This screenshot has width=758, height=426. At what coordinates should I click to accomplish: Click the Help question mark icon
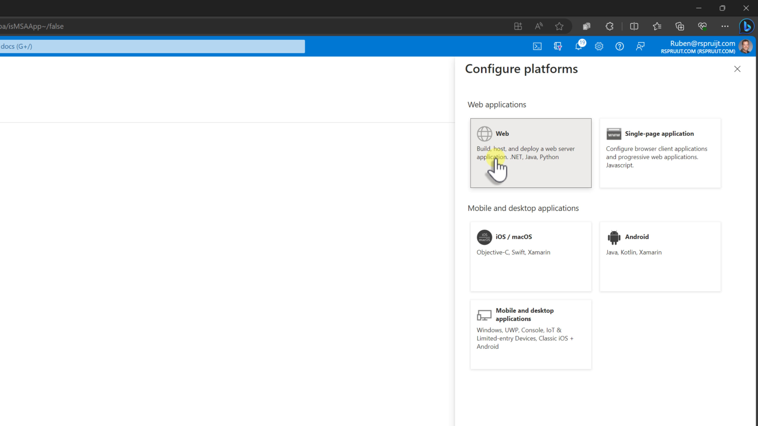tap(620, 46)
